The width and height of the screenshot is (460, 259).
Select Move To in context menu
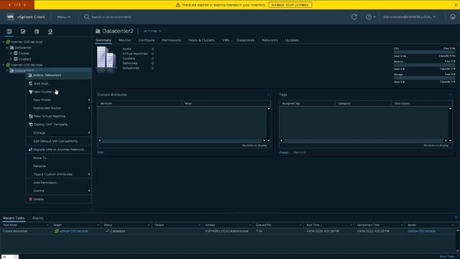[x=59, y=158]
